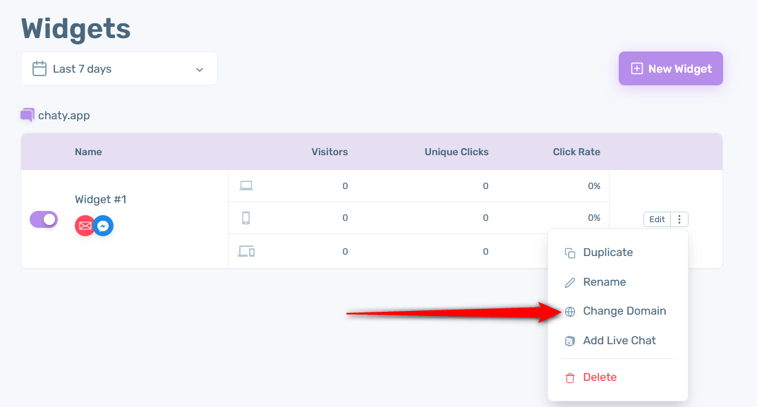Click the calendar icon in date filter
Image resolution: width=757 pixels, height=407 pixels.
(x=40, y=68)
